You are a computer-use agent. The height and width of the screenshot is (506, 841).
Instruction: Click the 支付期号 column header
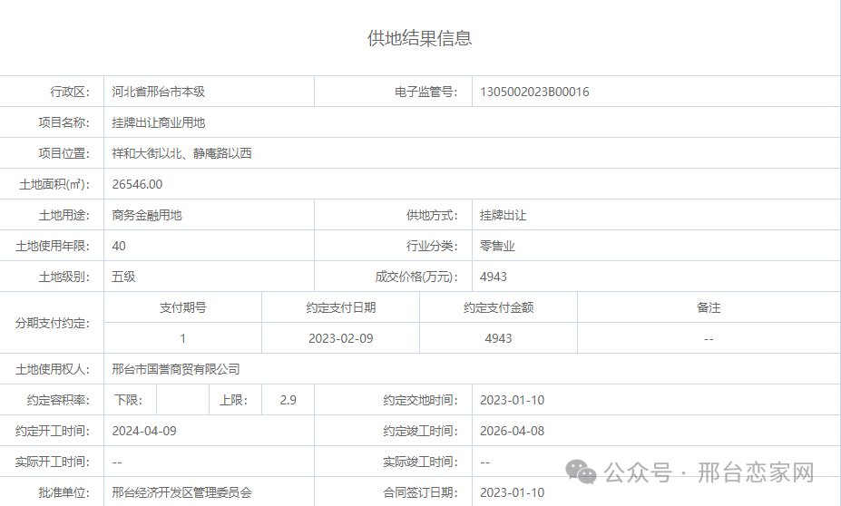(183, 307)
